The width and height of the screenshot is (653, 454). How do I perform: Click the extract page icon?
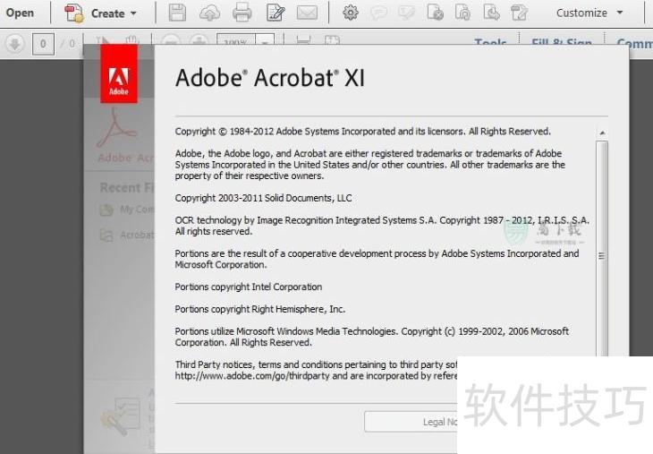pos(491,13)
